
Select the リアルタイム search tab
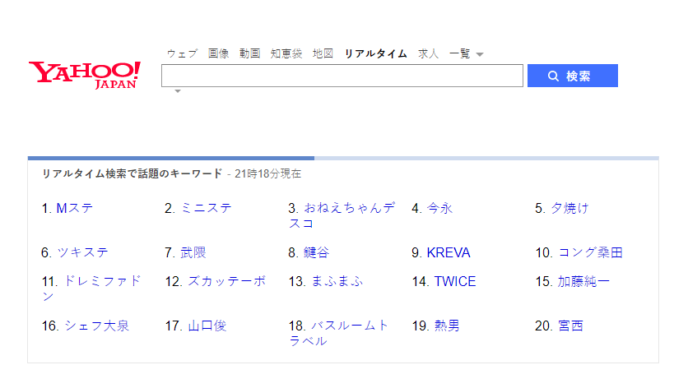click(x=375, y=53)
